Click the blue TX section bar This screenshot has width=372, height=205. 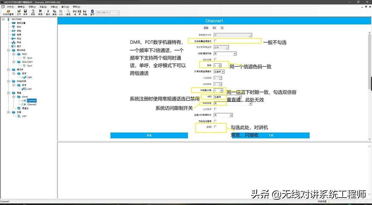click(271, 135)
